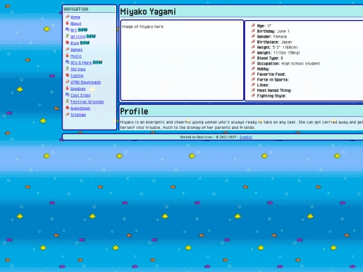Click the 'Height: 5'3" (160cm)' entry
The height and width of the screenshot is (272, 363).
(x=278, y=48)
